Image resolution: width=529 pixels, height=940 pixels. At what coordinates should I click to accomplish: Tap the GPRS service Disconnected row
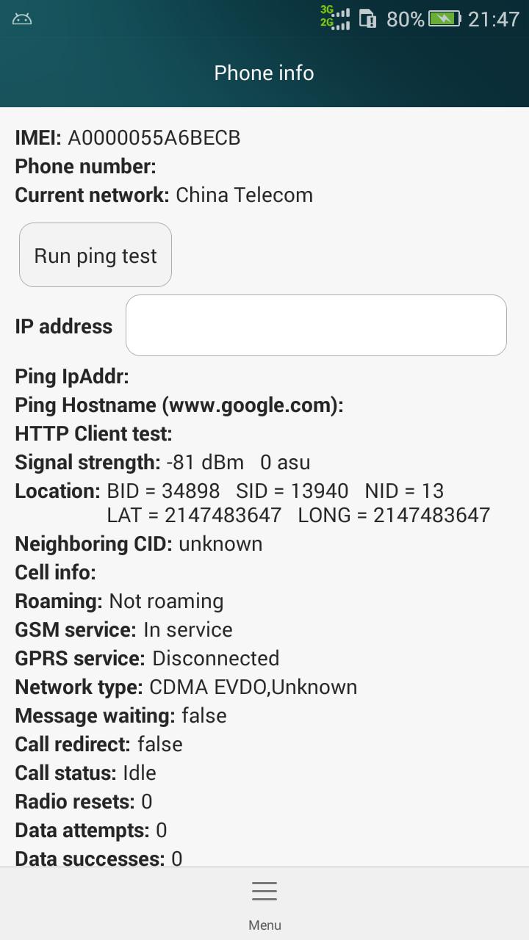pos(147,658)
